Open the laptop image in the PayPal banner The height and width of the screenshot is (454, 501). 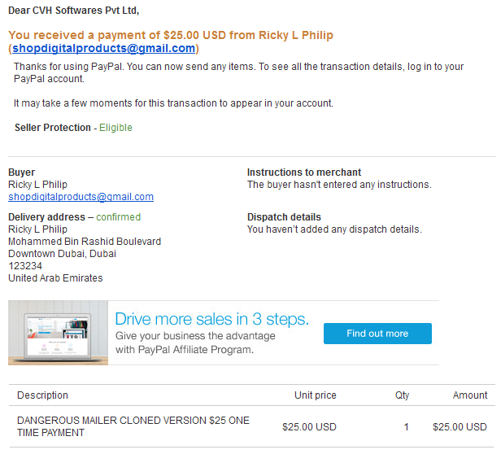(59, 333)
